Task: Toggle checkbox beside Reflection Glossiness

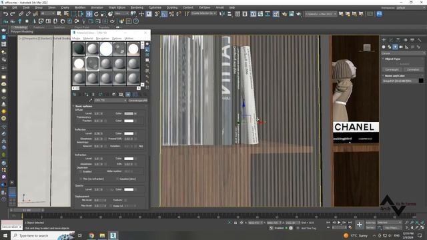Action: [x=105, y=139]
